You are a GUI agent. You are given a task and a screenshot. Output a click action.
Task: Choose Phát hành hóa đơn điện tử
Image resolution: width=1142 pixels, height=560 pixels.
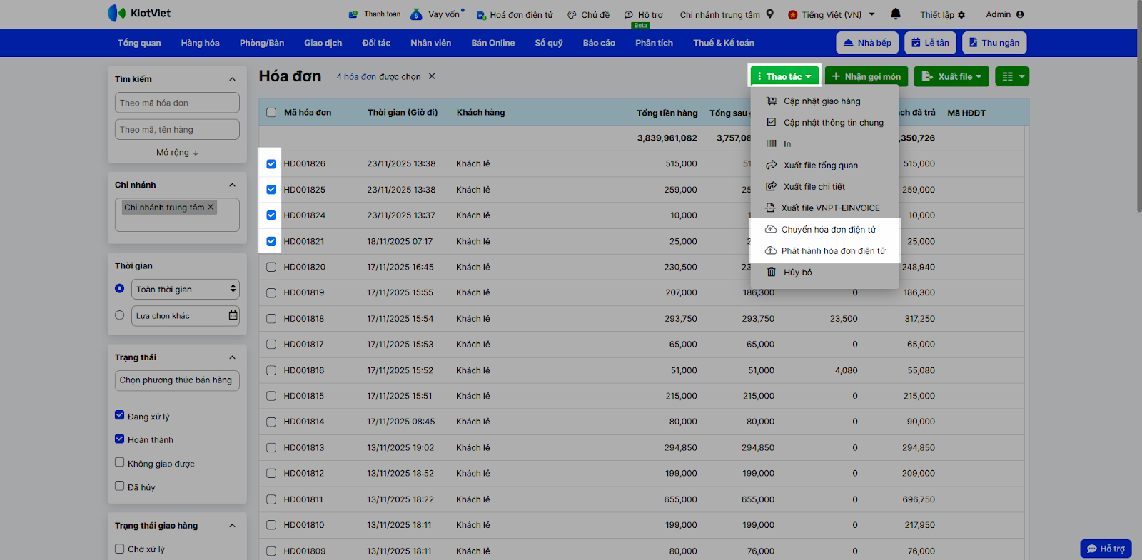(832, 251)
